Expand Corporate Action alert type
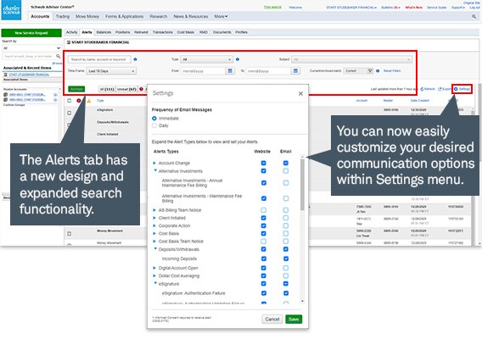 (x=154, y=225)
